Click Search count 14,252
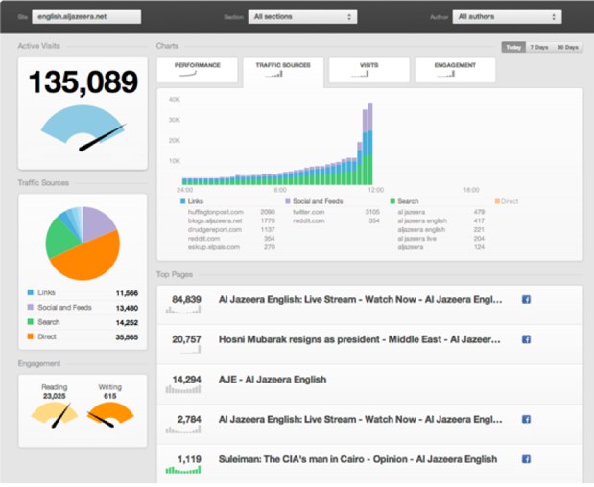This screenshot has height=487, width=594. click(127, 323)
